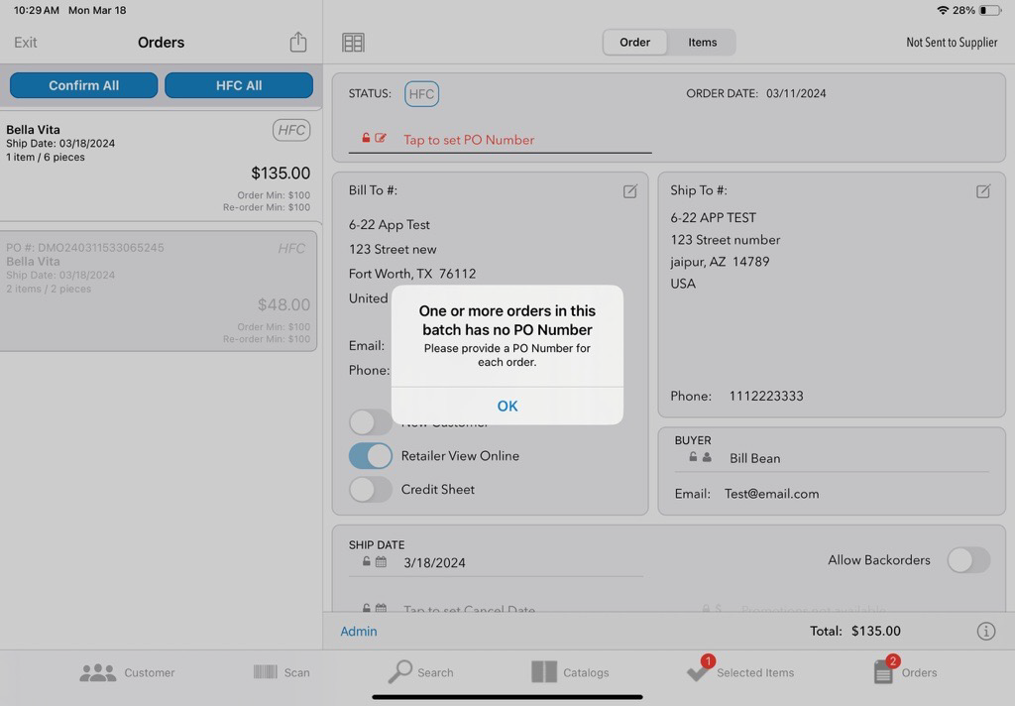Open the Scan tab

(x=282, y=672)
